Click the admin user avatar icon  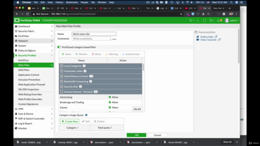(227, 20)
